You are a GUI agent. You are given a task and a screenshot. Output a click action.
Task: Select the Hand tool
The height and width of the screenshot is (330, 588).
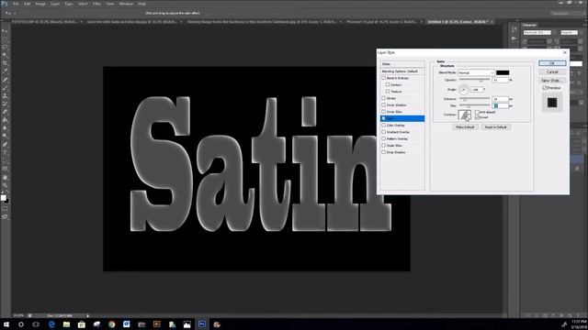(x=5, y=177)
